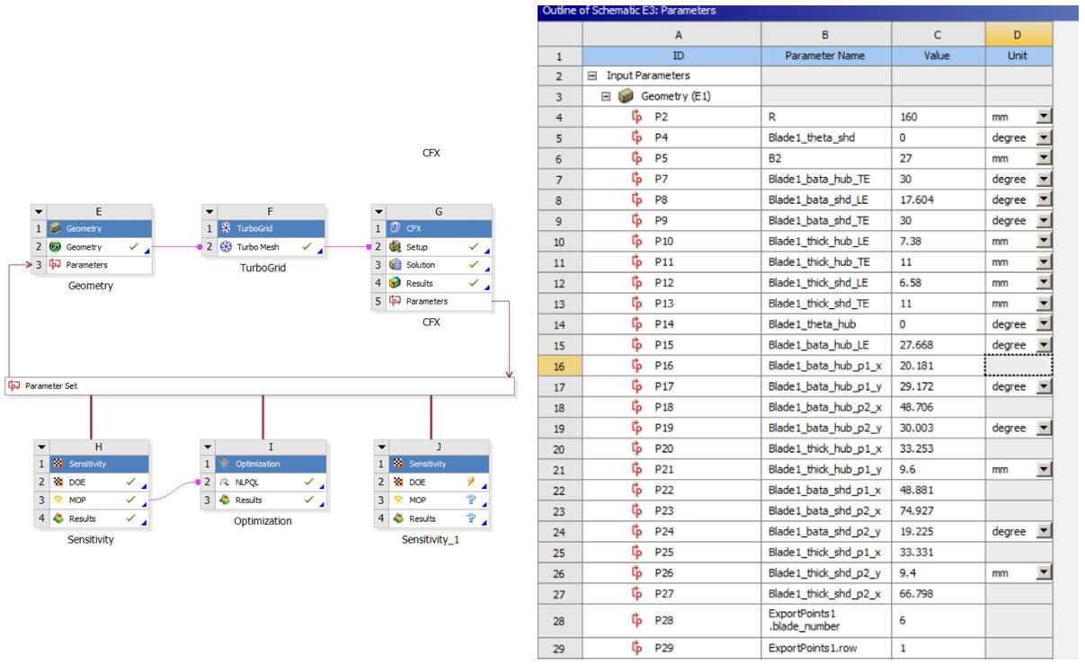Open system E header dropdown arrow
The width and height of the screenshot is (1085, 664).
[39, 212]
